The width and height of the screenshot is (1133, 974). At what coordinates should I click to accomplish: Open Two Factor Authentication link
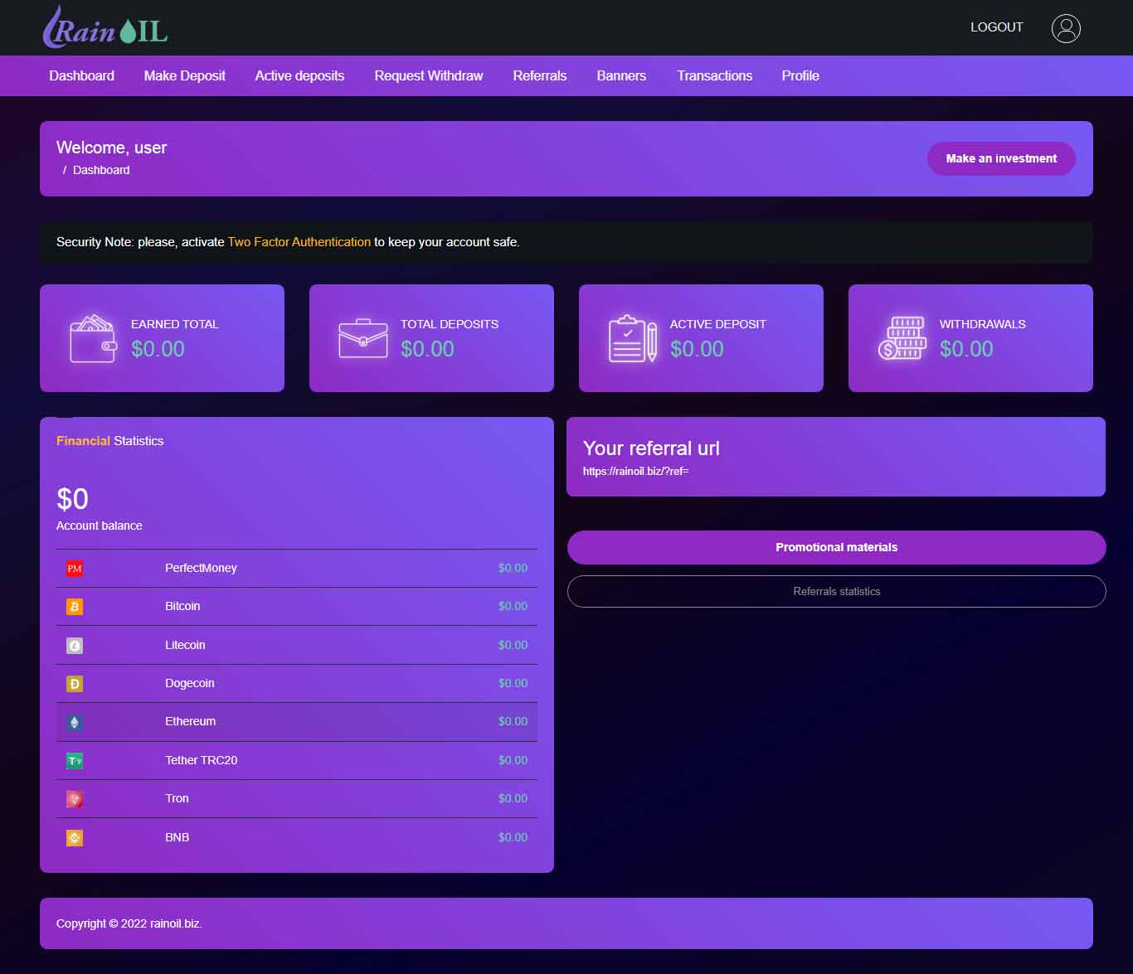[299, 242]
